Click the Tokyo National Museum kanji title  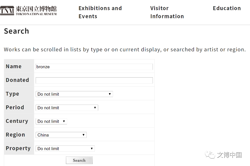click(x=36, y=9)
